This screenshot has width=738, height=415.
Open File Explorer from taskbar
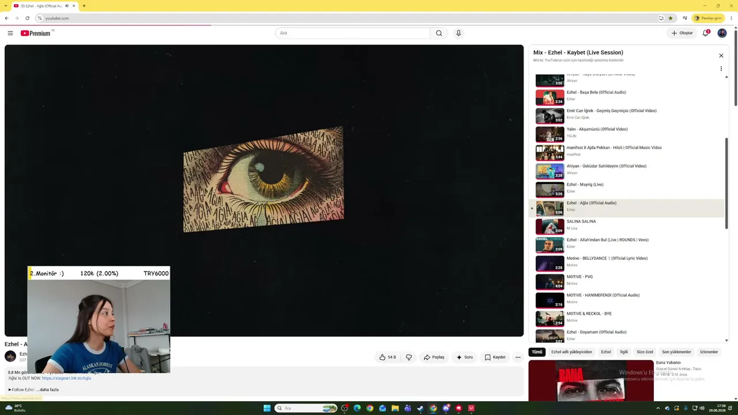pyautogui.click(x=395, y=408)
